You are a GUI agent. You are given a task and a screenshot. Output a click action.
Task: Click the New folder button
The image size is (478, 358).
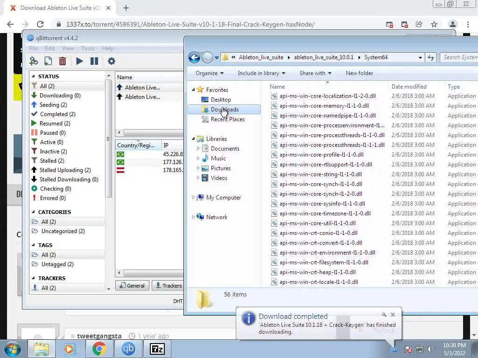click(x=359, y=73)
